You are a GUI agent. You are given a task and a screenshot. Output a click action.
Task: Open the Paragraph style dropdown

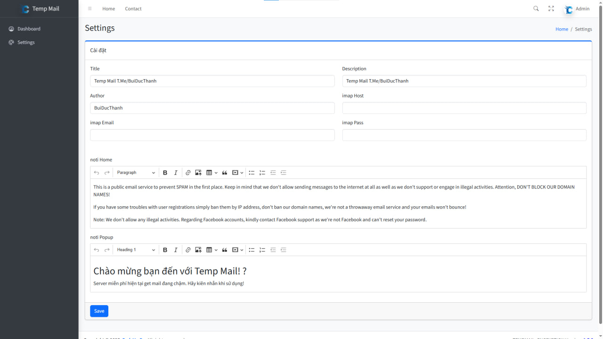click(136, 173)
